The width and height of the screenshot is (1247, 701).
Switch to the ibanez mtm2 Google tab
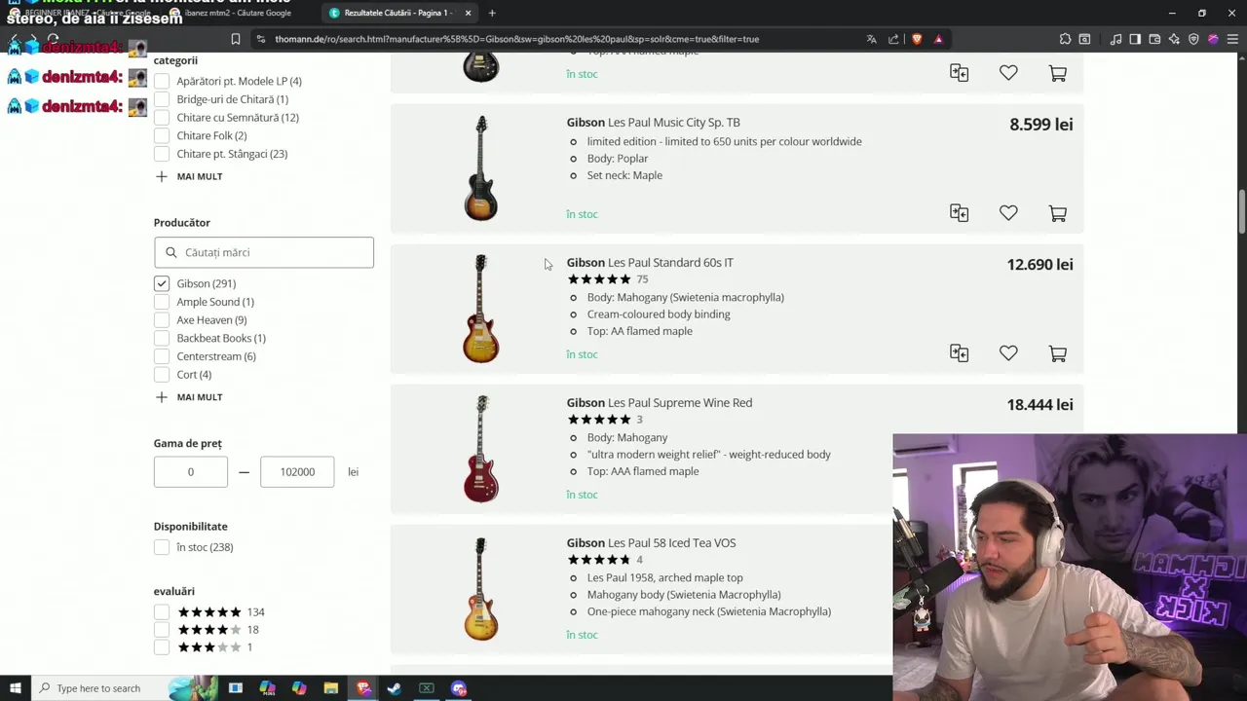(238, 13)
